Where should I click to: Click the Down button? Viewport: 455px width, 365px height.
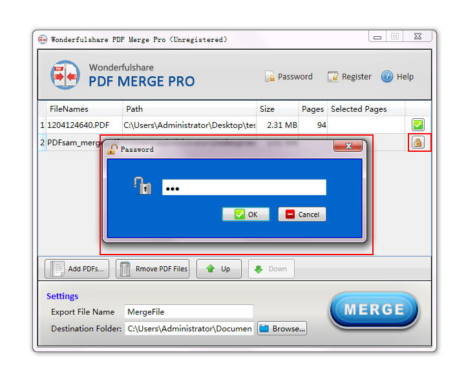[271, 269]
